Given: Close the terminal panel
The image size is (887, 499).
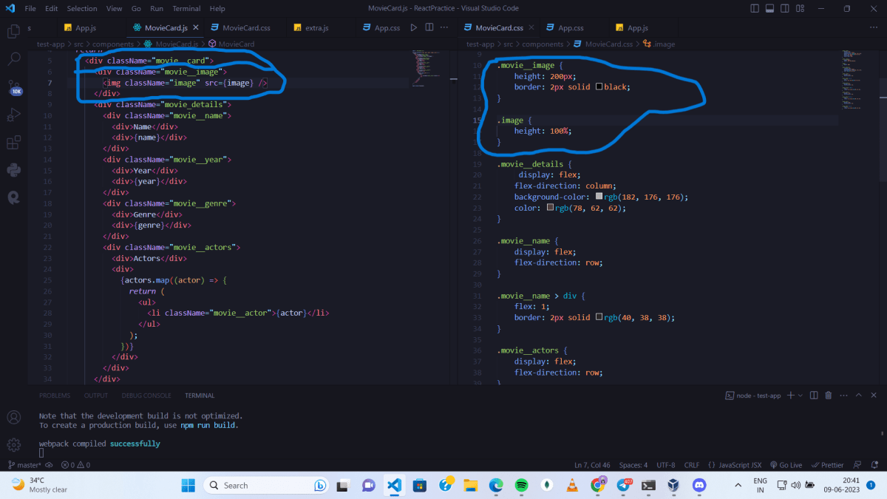Looking at the screenshot, I should 873,396.
